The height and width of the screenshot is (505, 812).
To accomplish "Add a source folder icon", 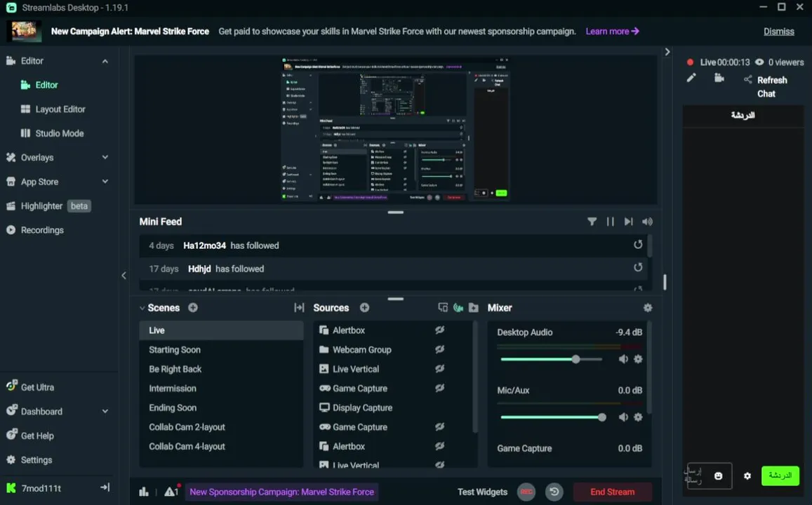I will 473,307.
